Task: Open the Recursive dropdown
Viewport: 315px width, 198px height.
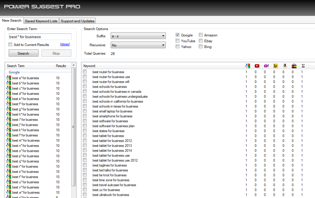Action: coord(138,45)
